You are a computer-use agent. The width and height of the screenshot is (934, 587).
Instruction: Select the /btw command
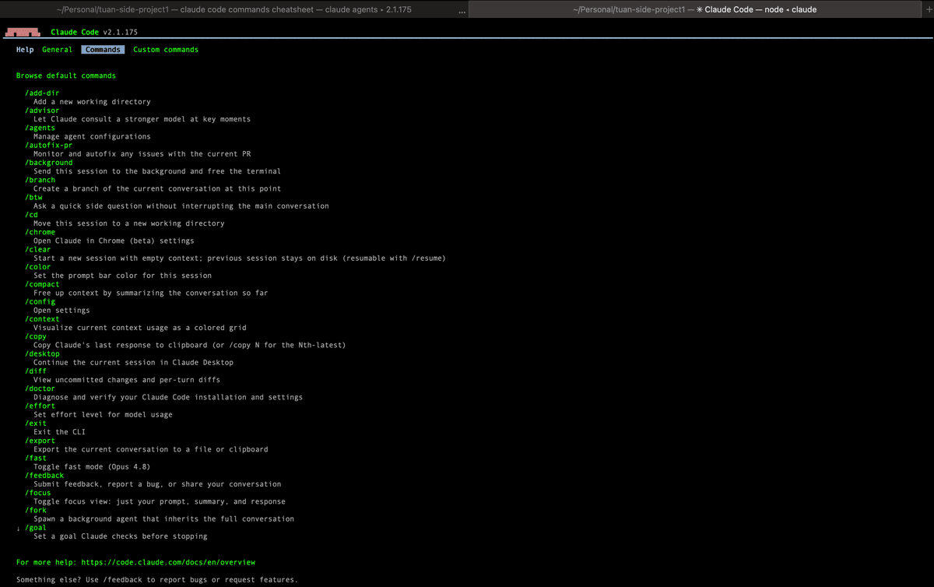33,197
